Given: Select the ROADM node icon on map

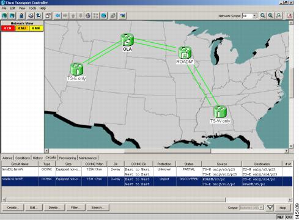Looking at the screenshot, I should tap(185, 53).
